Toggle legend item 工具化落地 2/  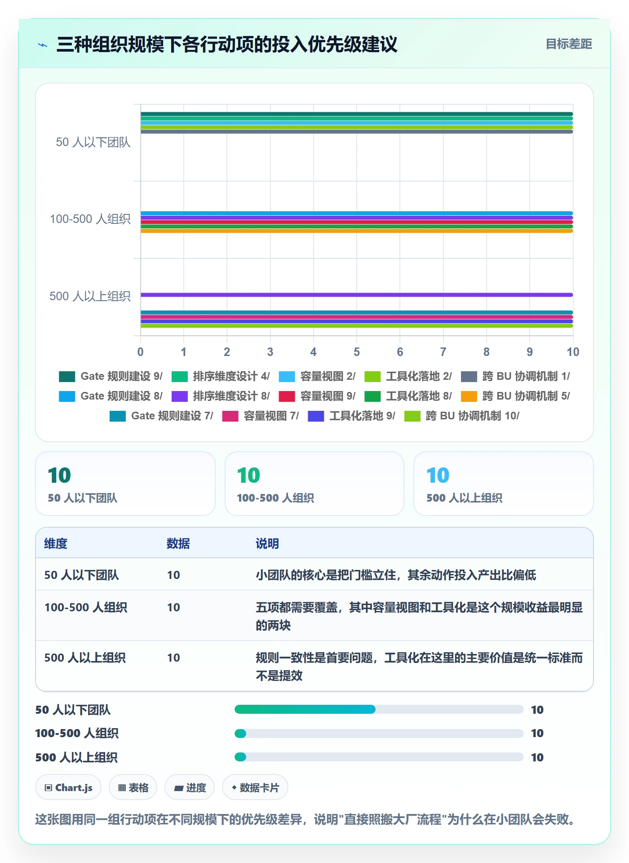408,376
